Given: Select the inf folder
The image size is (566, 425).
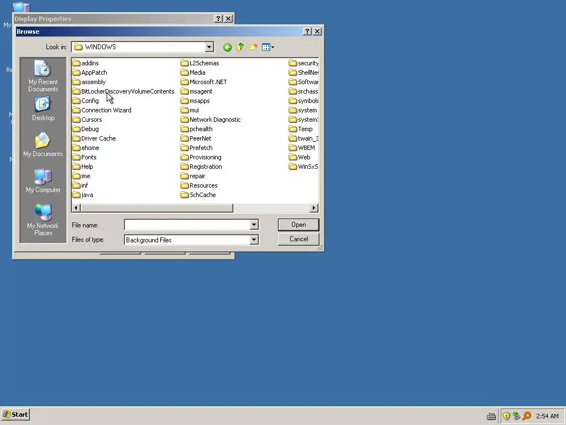Looking at the screenshot, I should point(80,185).
